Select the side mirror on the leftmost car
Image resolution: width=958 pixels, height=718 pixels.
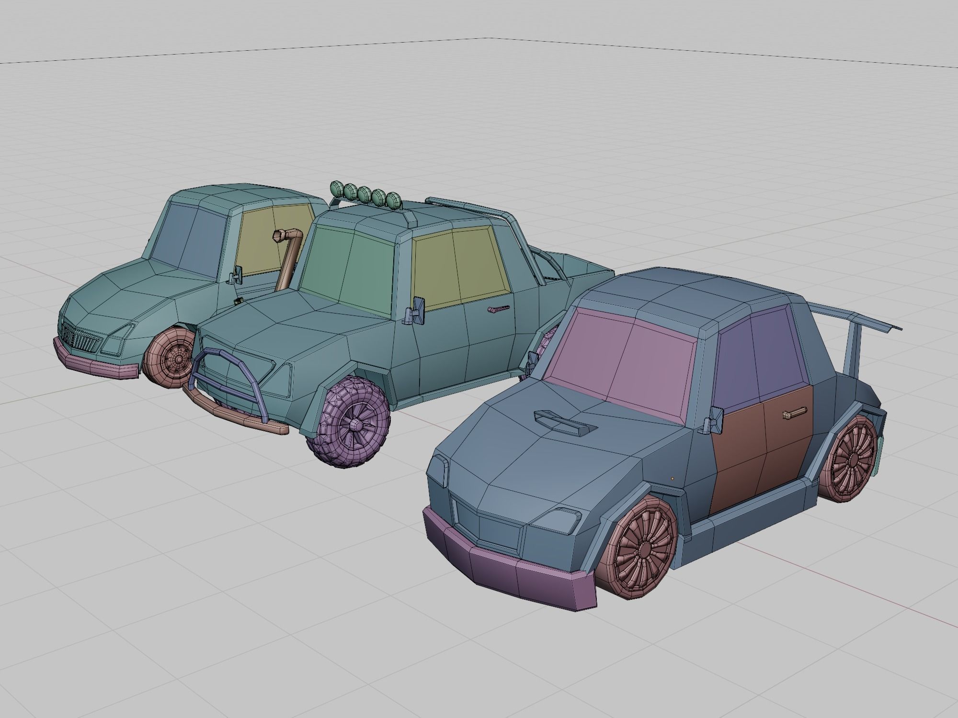pyautogui.click(x=236, y=277)
